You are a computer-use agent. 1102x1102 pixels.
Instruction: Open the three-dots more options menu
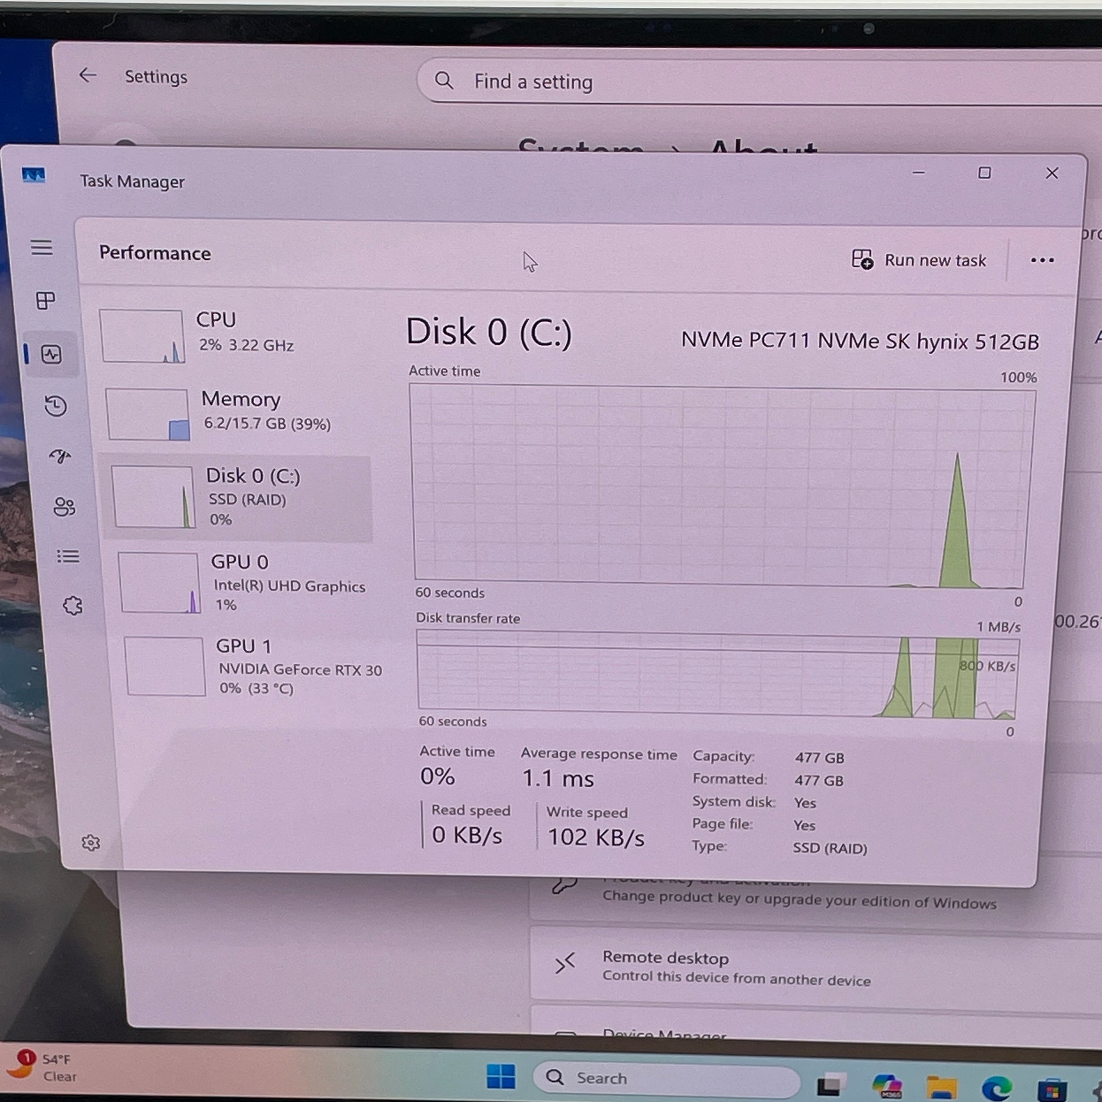(x=1041, y=260)
